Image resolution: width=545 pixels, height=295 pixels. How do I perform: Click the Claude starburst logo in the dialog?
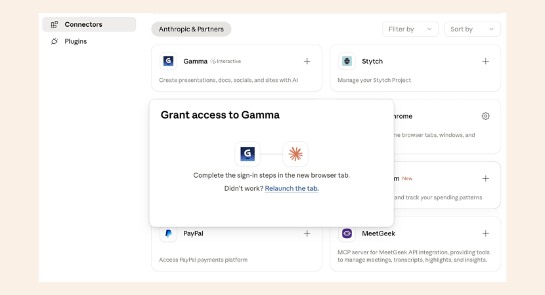tap(295, 154)
